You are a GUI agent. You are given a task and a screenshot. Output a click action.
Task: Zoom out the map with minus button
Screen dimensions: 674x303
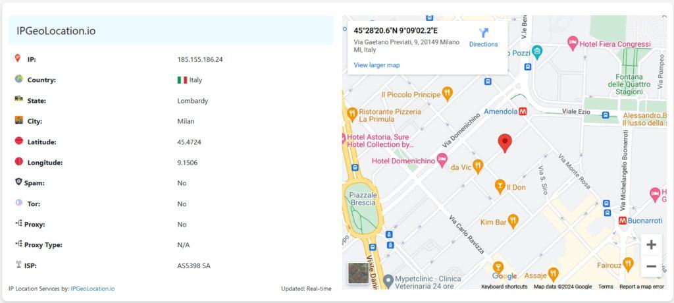651,266
